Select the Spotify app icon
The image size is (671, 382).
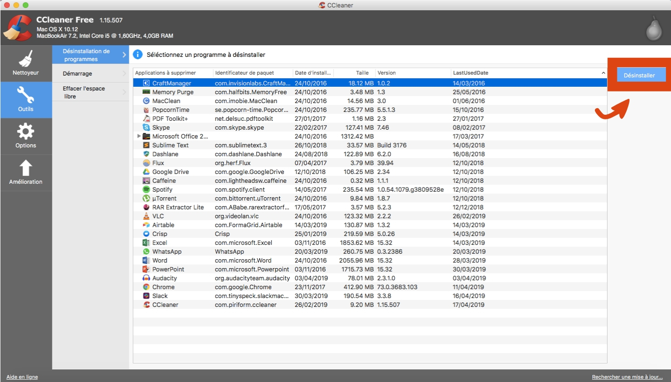(x=146, y=189)
